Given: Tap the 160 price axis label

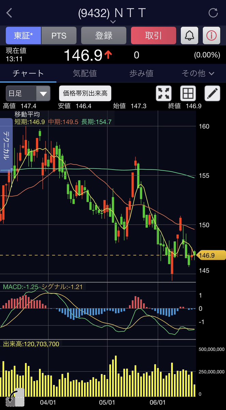Looking at the screenshot, I should [x=204, y=127].
